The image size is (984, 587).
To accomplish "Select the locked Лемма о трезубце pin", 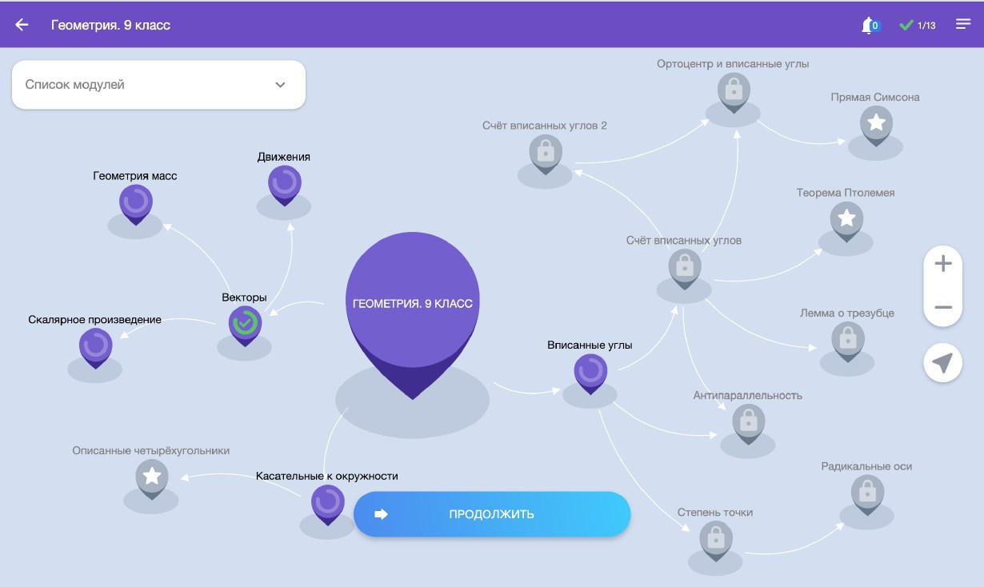I will (x=848, y=344).
